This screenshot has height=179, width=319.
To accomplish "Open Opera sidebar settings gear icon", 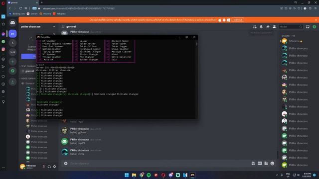I will [3, 91].
